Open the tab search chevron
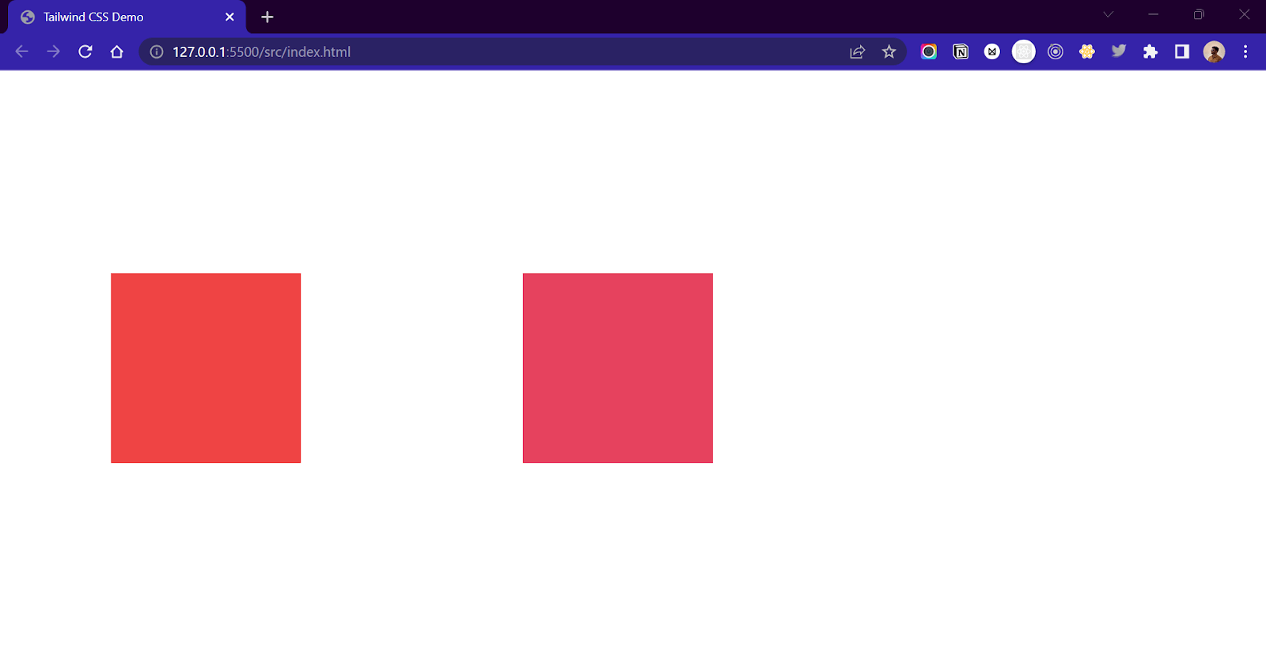Viewport: 1266px width, 663px height. (x=1108, y=14)
